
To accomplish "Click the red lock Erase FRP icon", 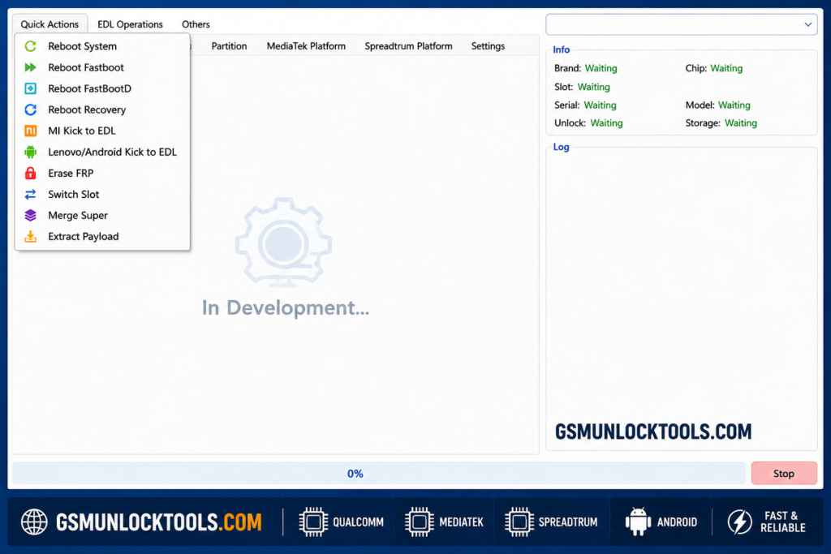I will (31, 174).
